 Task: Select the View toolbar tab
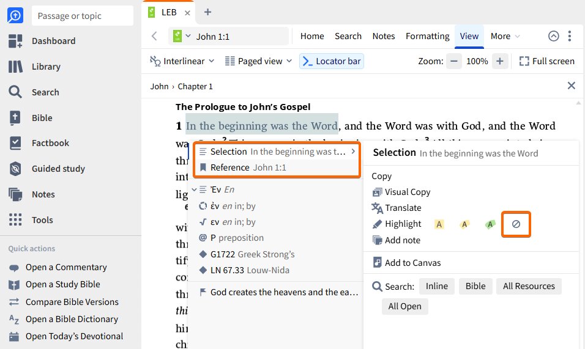coord(469,36)
